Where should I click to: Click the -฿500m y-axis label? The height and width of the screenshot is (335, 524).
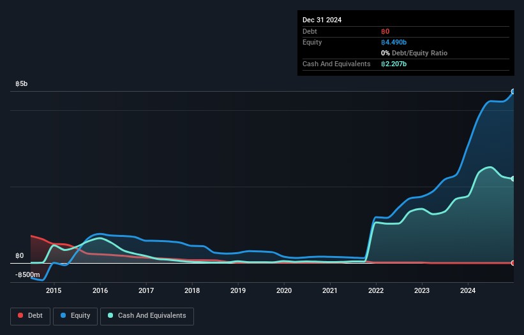[26, 274]
